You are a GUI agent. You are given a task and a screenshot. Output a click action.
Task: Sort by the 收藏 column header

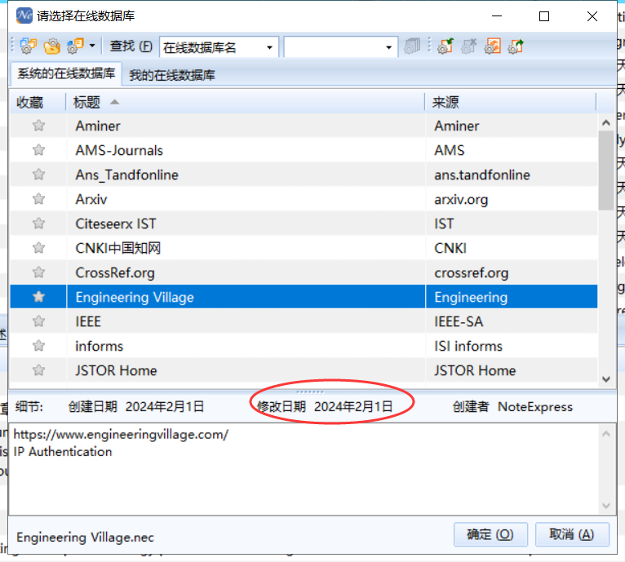(x=38, y=102)
